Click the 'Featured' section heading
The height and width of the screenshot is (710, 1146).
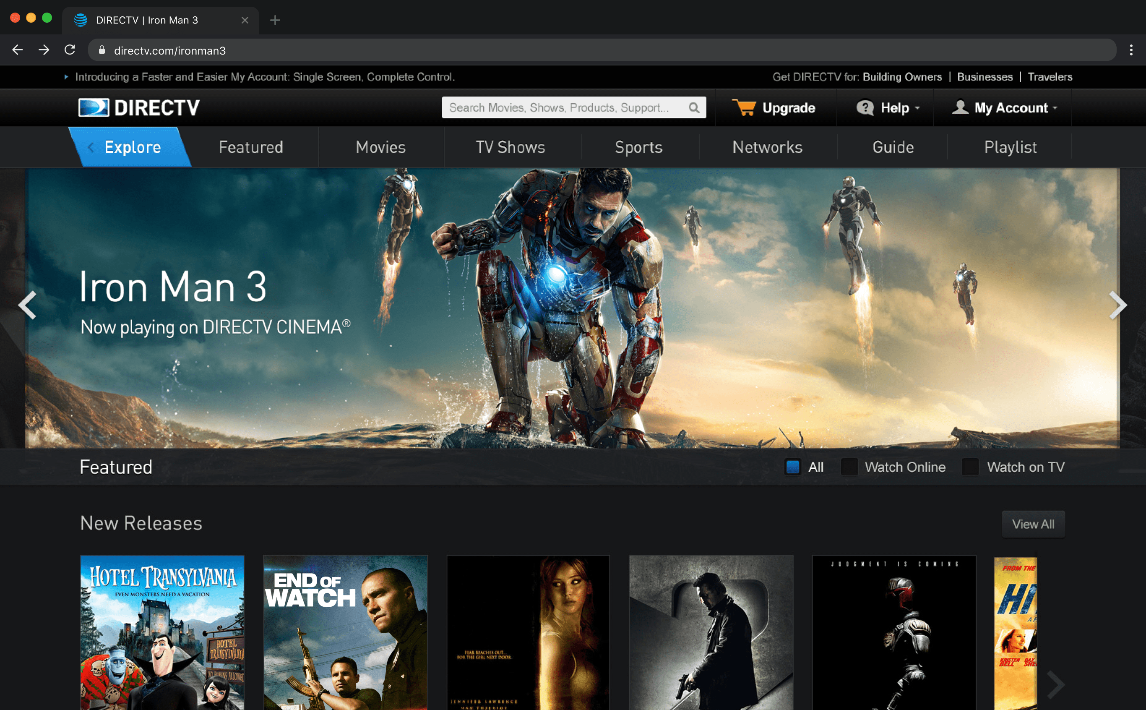(x=116, y=467)
